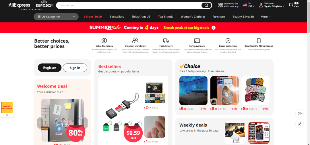Click the outlined Sign in button

75,68
